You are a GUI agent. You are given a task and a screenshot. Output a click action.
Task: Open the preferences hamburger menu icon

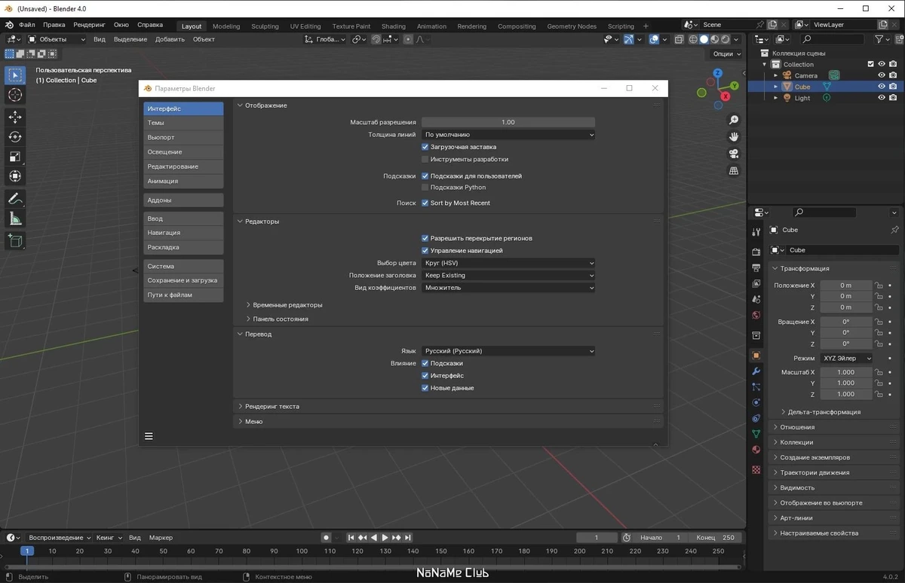(x=149, y=436)
